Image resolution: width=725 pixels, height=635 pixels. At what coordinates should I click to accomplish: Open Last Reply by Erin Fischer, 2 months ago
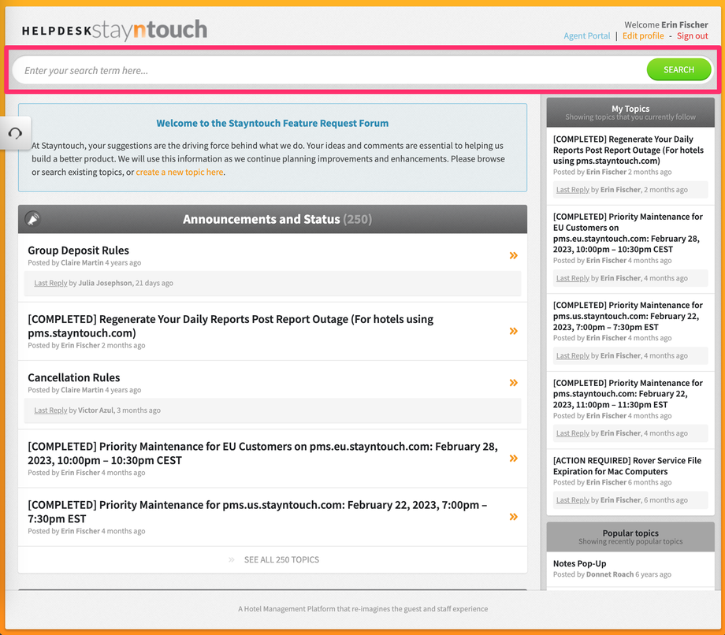pyautogui.click(x=572, y=190)
